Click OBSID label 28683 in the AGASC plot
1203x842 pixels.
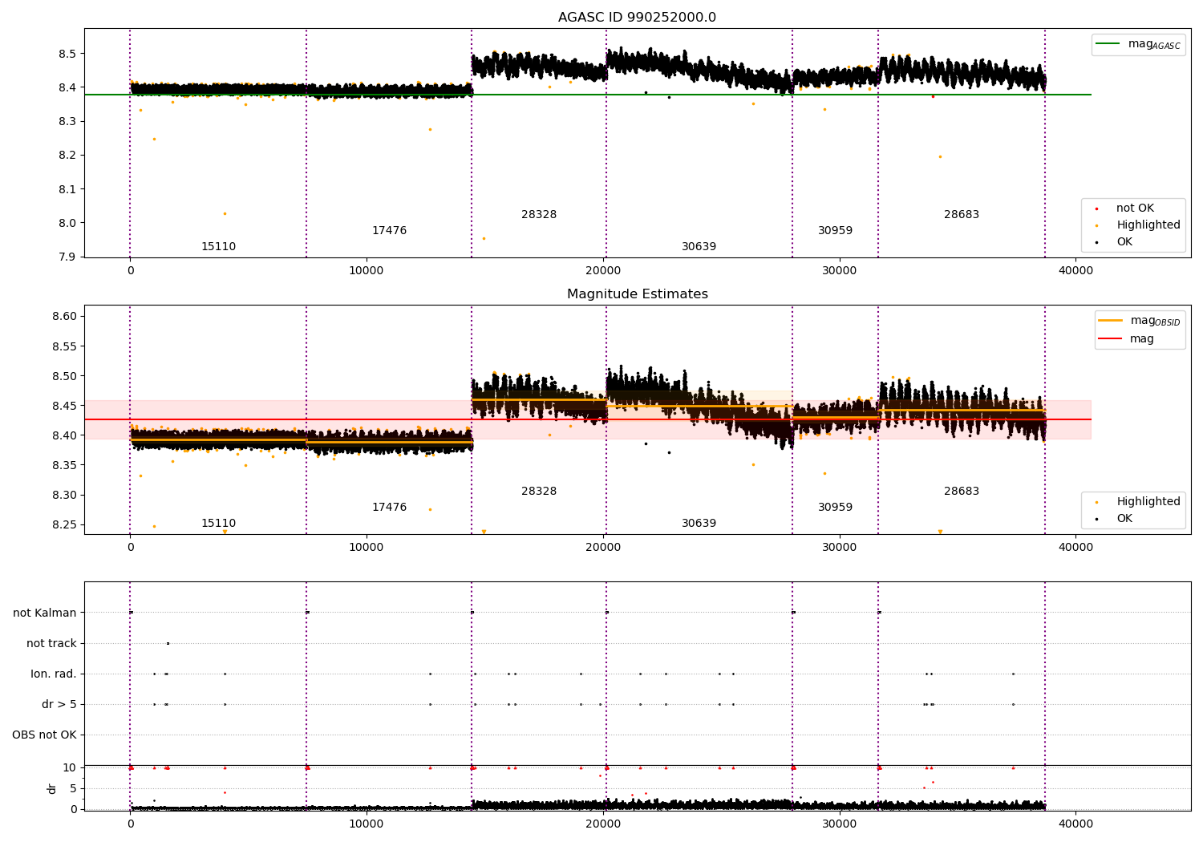point(962,215)
